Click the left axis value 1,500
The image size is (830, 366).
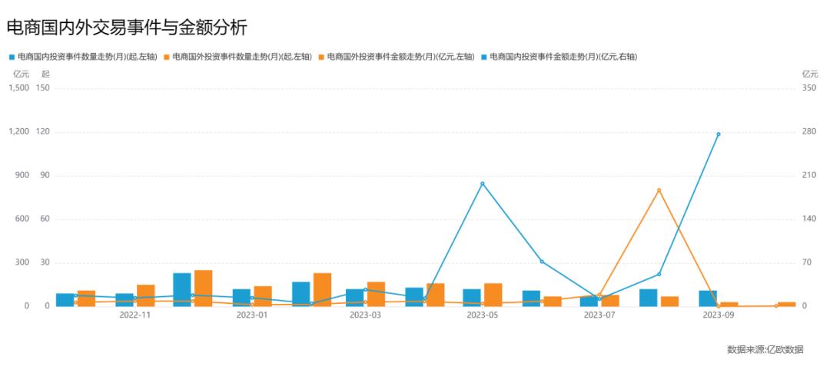19,87
